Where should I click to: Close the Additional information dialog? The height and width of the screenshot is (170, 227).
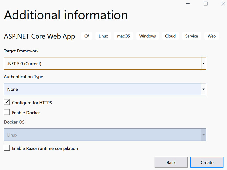pyautogui.click(x=223, y=3)
